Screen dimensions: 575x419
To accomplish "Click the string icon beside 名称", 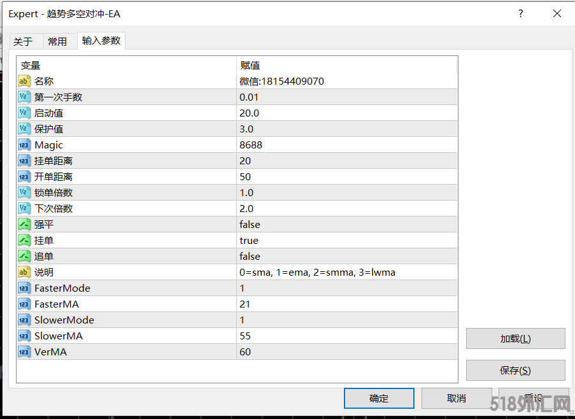I will 24,81.
